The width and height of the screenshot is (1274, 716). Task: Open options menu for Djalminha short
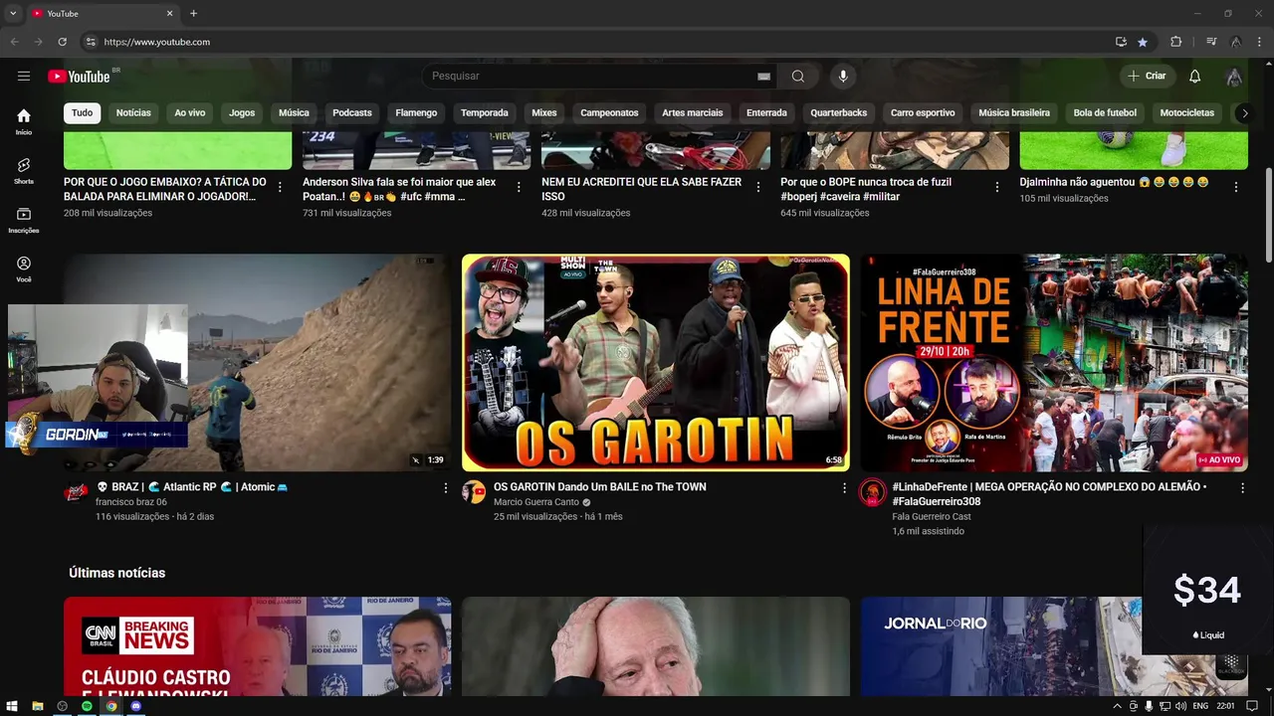[1236, 187]
